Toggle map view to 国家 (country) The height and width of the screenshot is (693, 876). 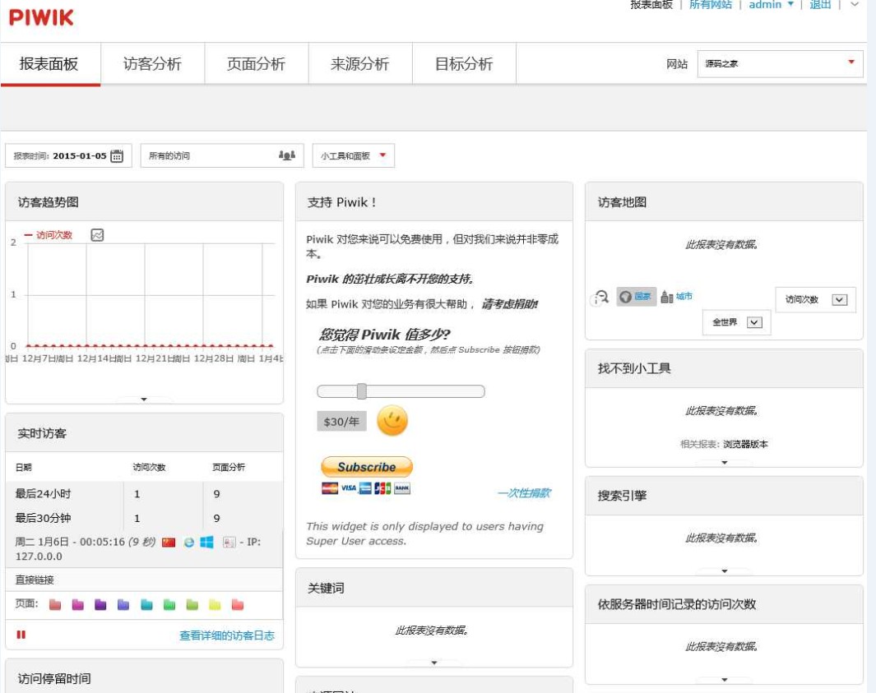pos(637,297)
